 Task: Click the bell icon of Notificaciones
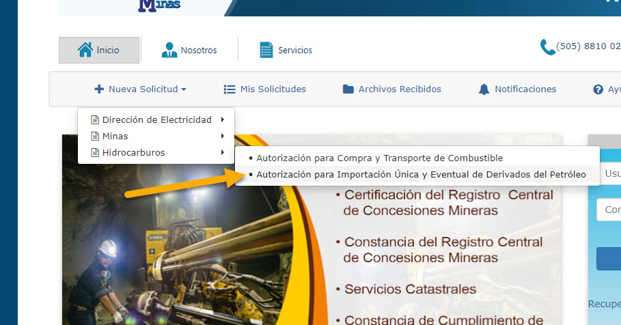coord(484,89)
